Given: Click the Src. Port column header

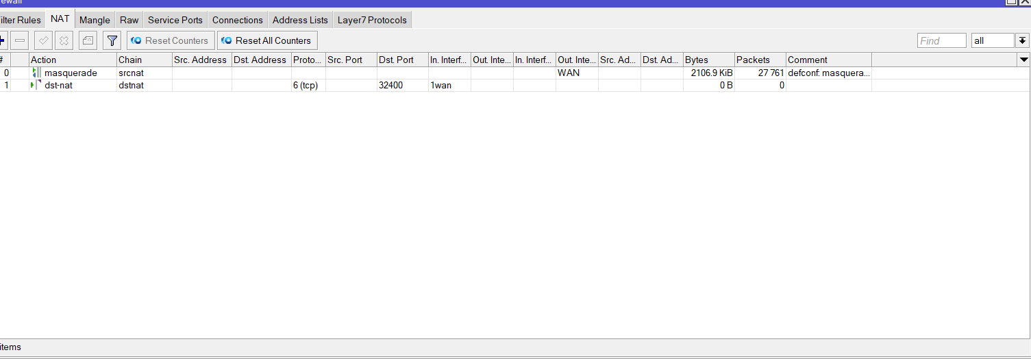Looking at the screenshot, I should pos(351,60).
